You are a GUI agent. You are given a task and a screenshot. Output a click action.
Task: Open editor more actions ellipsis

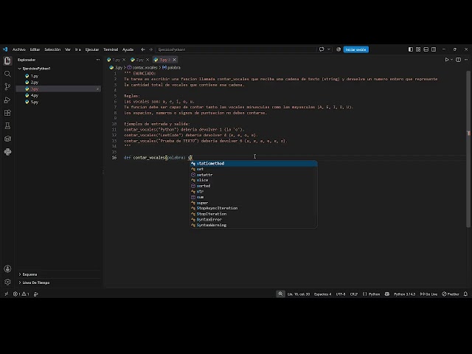(x=466, y=60)
